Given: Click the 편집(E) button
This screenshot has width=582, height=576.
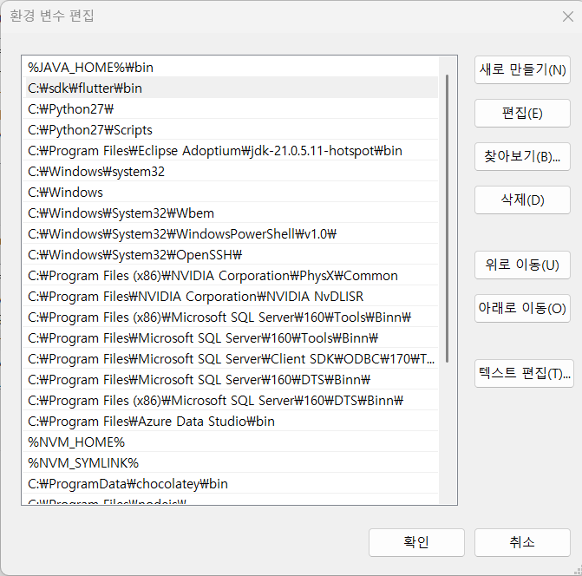Looking at the screenshot, I should pyautogui.click(x=522, y=113).
